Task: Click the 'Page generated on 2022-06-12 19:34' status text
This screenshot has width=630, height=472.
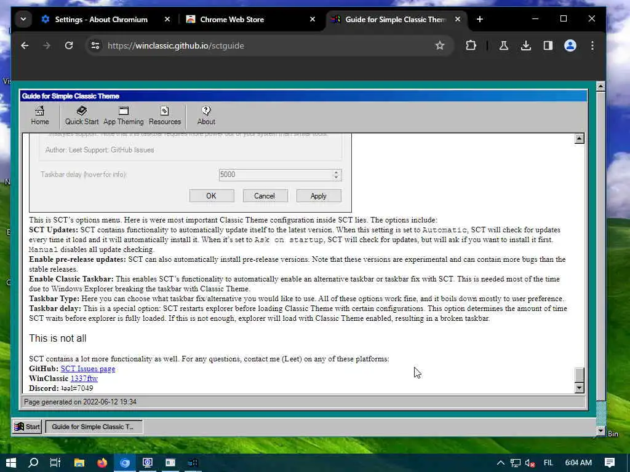Action: (81, 402)
